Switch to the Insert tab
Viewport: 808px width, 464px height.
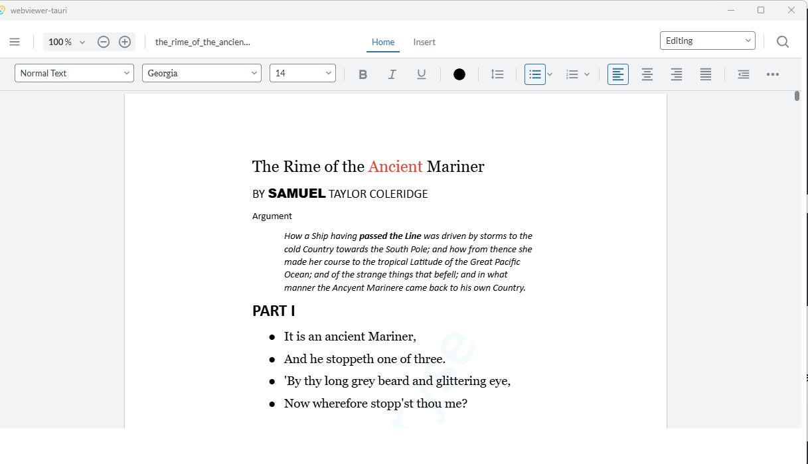coord(424,42)
